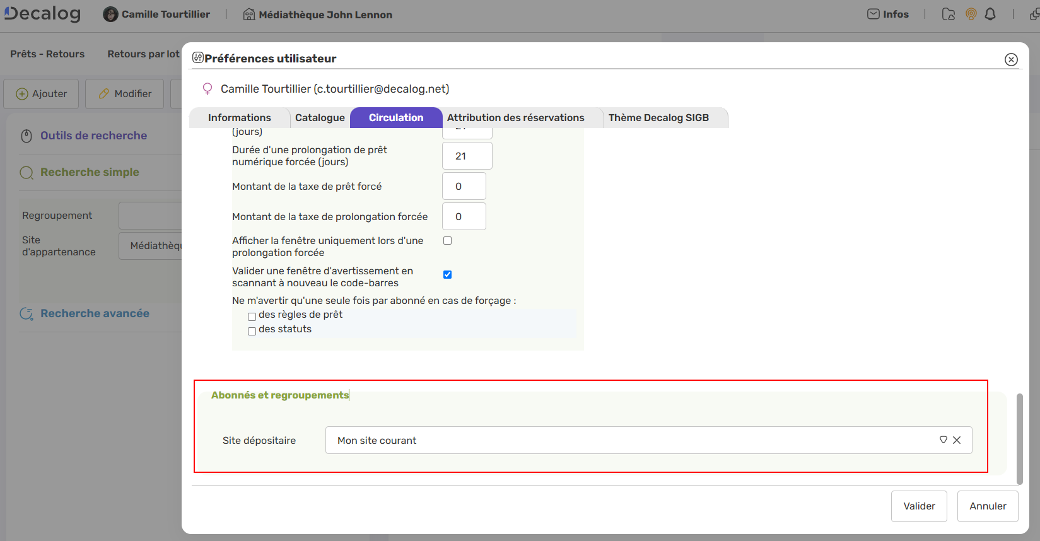The width and height of the screenshot is (1040, 541).
Task: Check the 'des règles de prêt' option
Action: pyautogui.click(x=252, y=317)
